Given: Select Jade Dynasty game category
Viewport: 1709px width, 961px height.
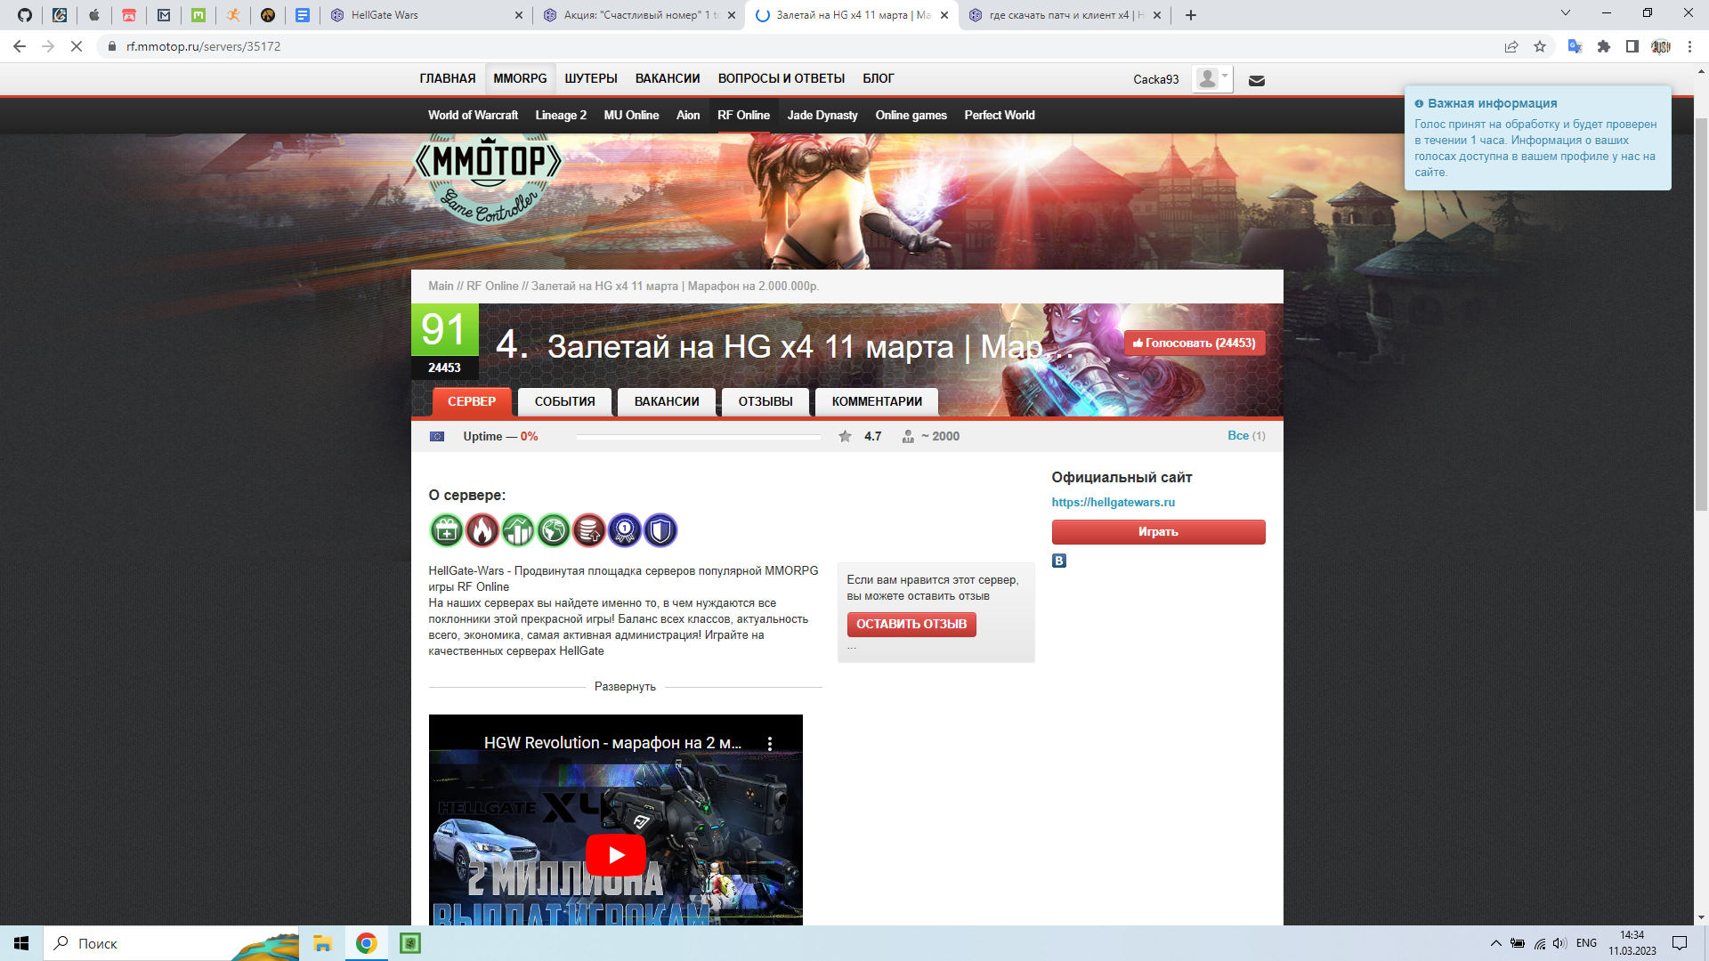Looking at the screenshot, I should 822,116.
